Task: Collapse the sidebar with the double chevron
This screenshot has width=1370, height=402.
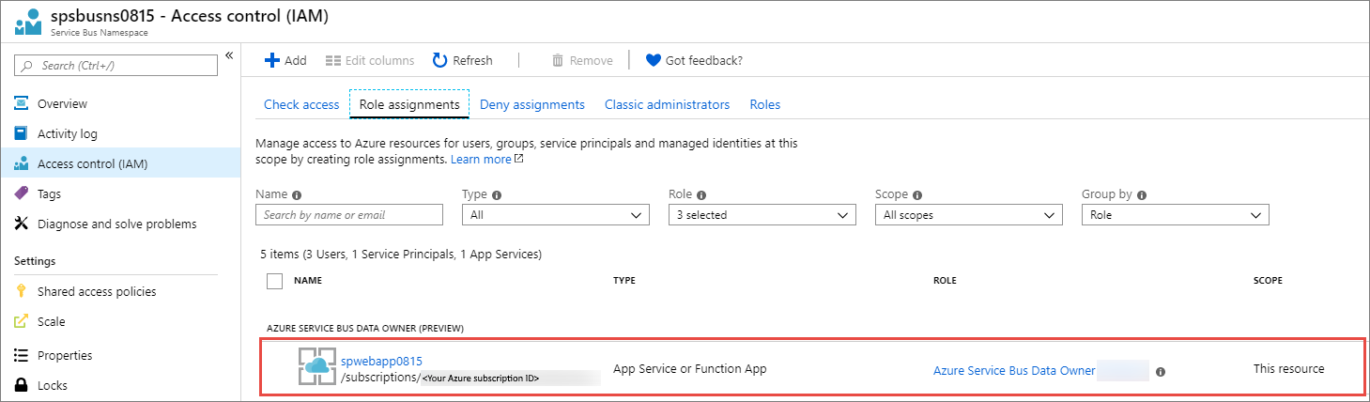Action: [228, 55]
